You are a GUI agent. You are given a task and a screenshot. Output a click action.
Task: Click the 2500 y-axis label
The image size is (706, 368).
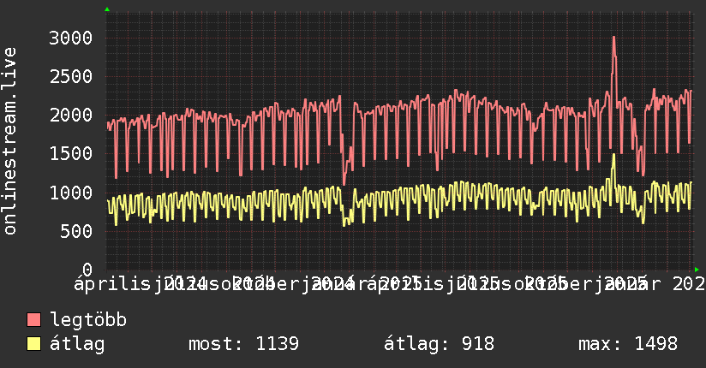point(71,76)
